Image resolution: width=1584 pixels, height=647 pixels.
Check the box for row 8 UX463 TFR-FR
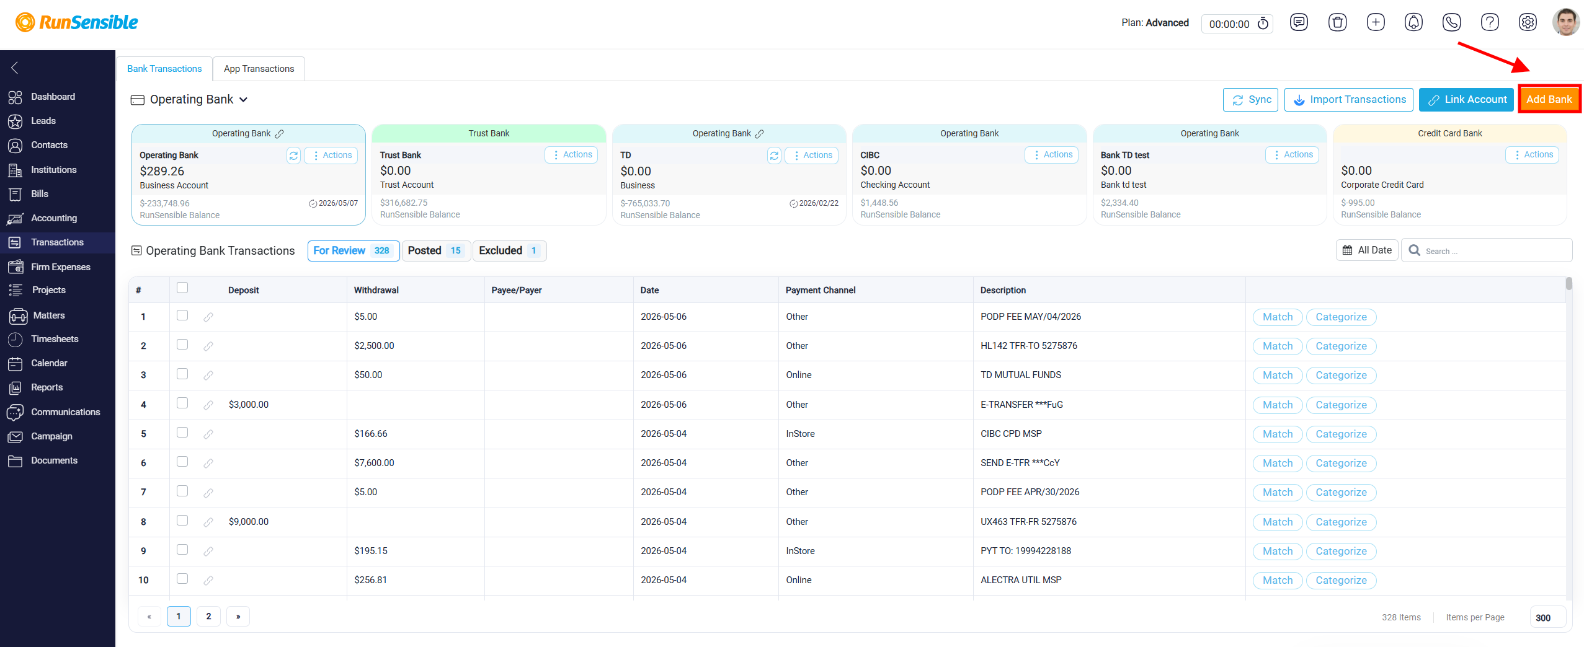point(182,520)
